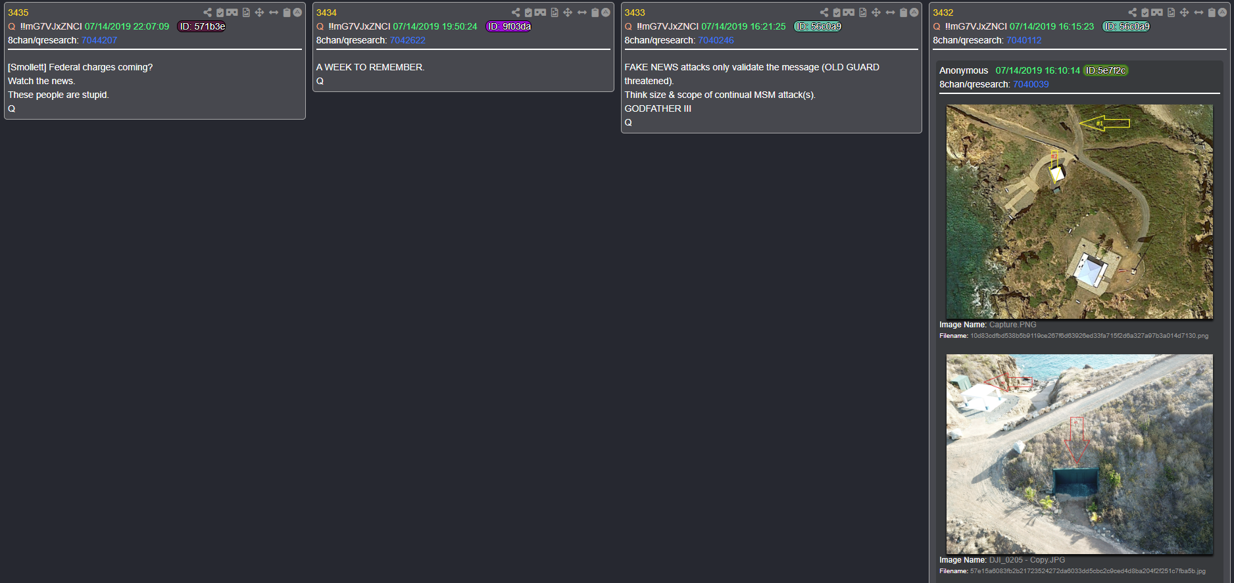Click the image file icon on post 3434

coord(555,12)
